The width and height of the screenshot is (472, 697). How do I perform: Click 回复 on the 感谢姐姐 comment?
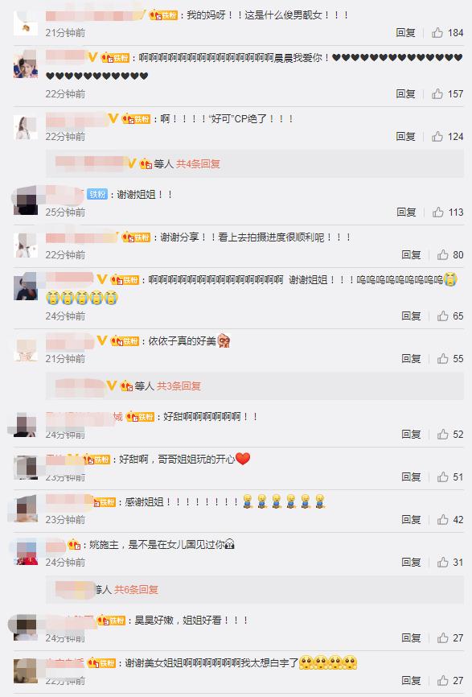coord(411,520)
